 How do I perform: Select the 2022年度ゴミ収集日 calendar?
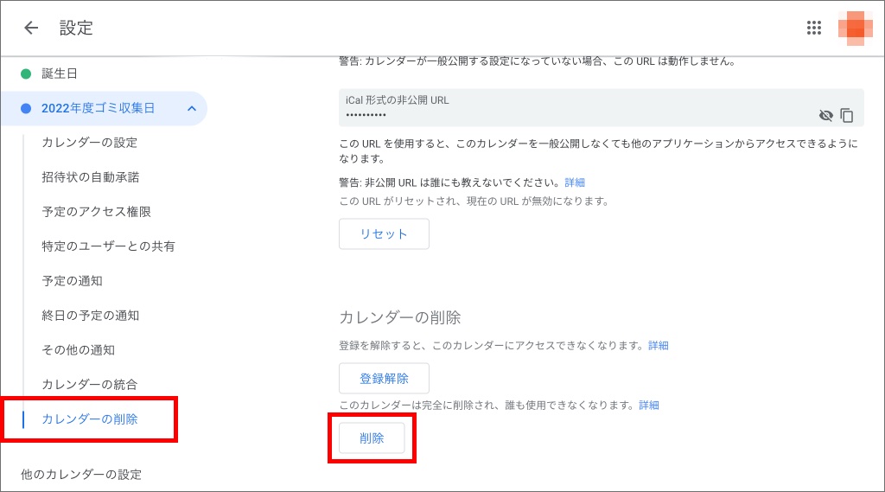click(98, 108)
